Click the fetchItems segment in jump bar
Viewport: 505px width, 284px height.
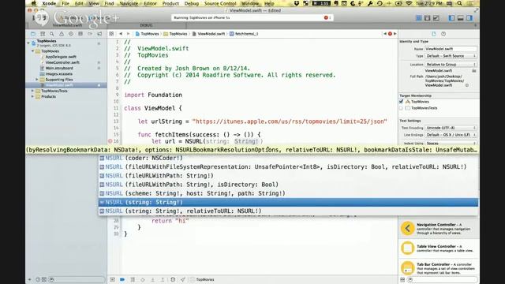click(244, 34)
